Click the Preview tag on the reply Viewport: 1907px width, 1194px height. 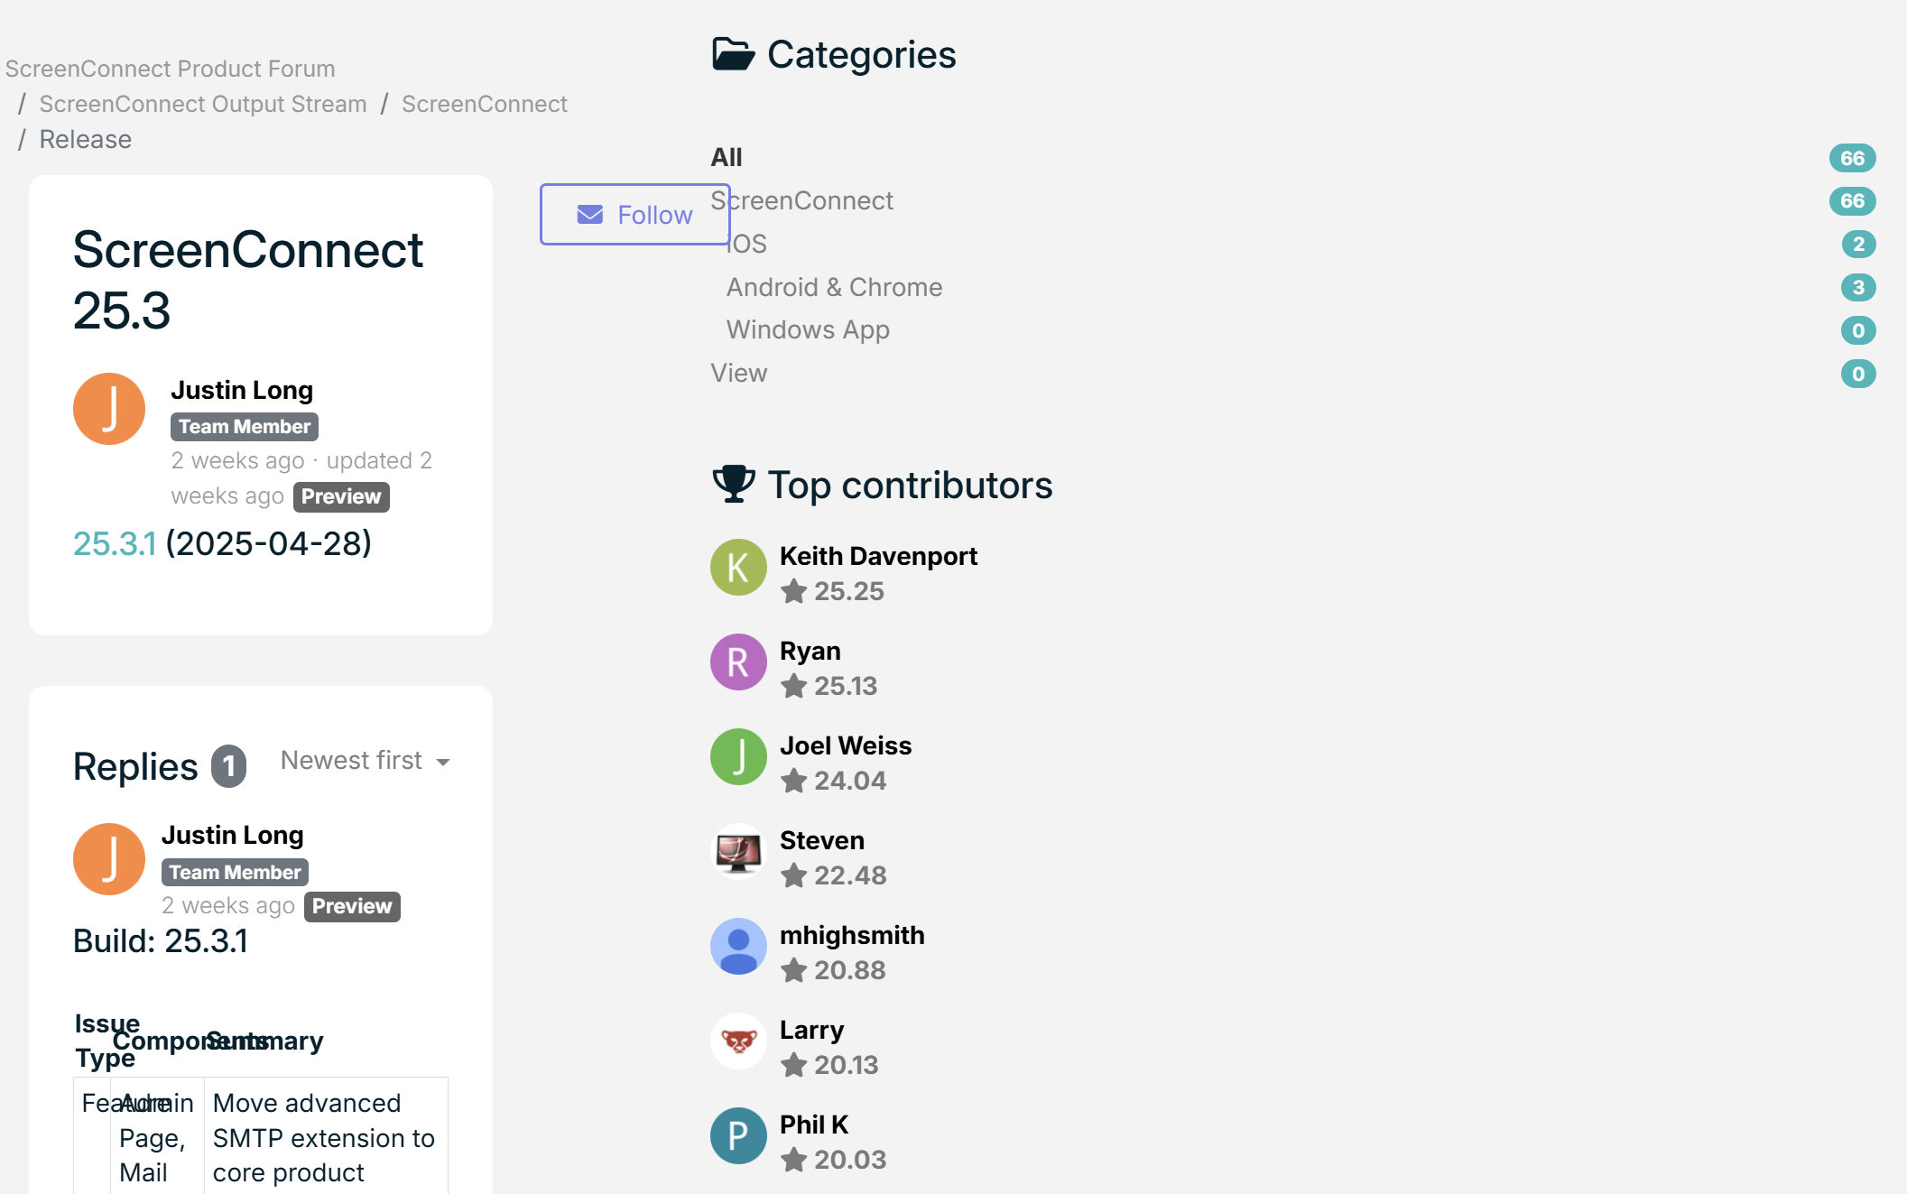coord(352,906)
